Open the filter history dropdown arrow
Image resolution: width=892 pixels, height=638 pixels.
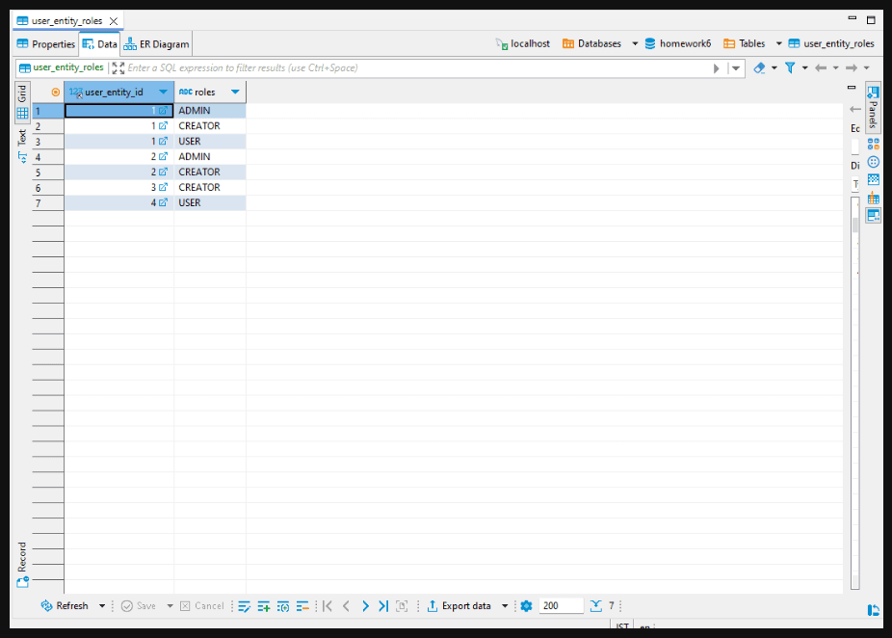(x=736, y=68)
